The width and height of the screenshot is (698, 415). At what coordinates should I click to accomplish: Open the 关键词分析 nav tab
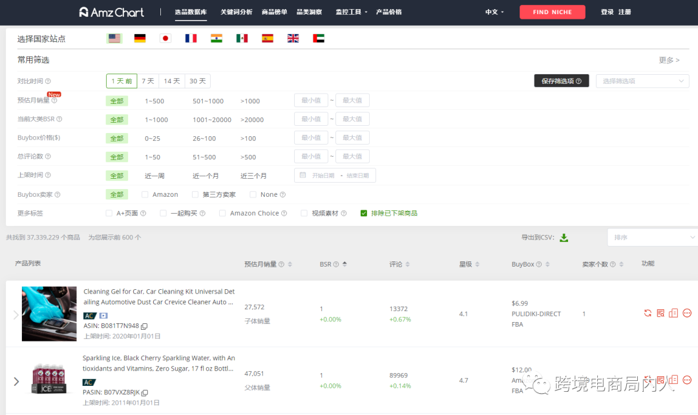pyautogui.click(x=237, y=12)
